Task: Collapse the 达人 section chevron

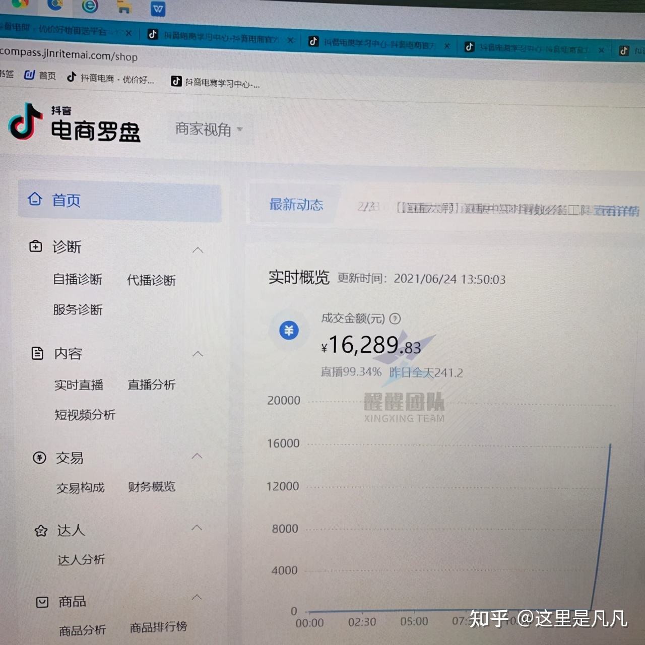Action: pyautogui.click(x=197, y=528)
